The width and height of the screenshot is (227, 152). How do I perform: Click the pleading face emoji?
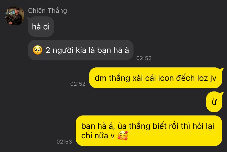tap(38, 50)
